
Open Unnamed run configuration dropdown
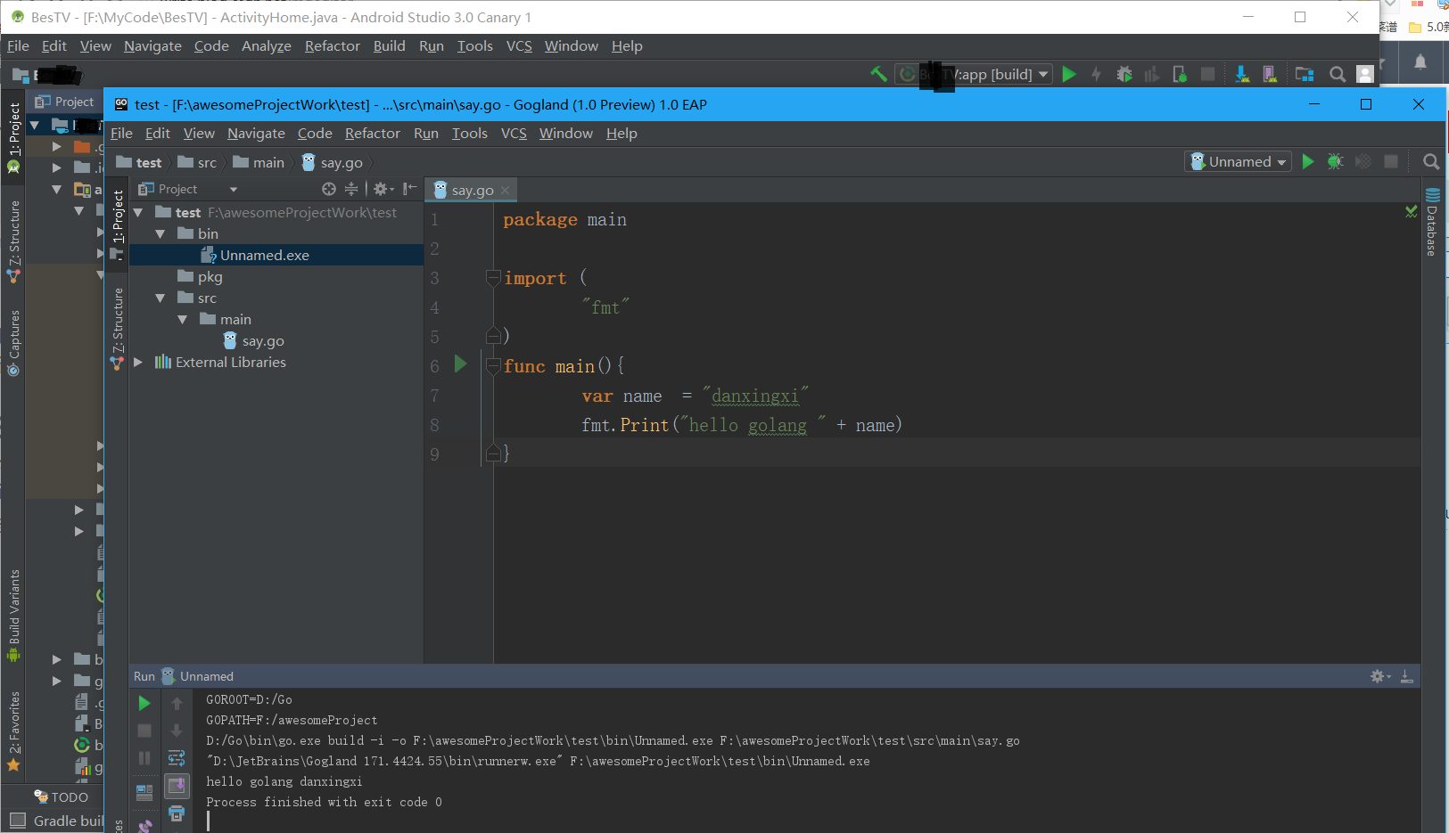click(x=1238, y=161)
